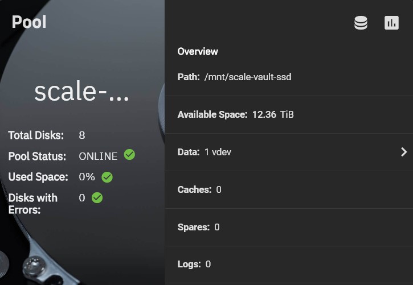Select the path '/mnt/scale-vault-ssd'

pos(248,77)
